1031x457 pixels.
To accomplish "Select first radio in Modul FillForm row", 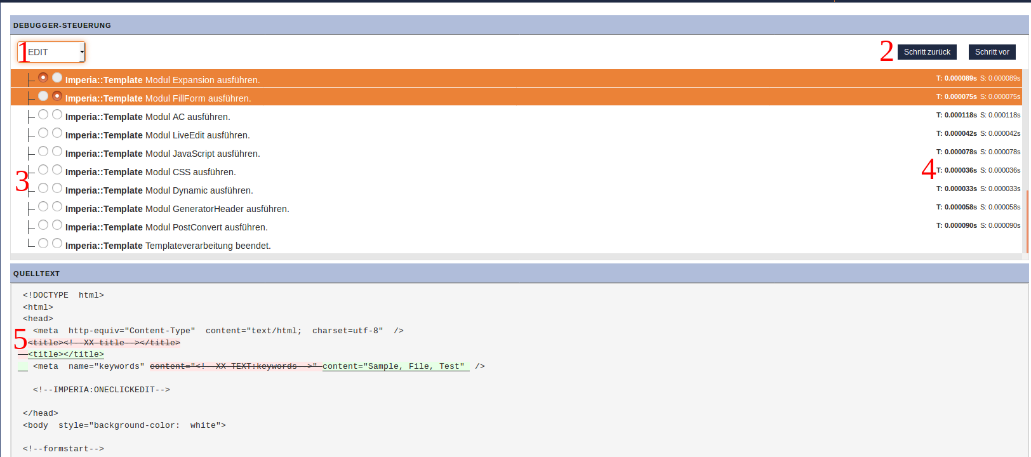I will click(43, 96).
